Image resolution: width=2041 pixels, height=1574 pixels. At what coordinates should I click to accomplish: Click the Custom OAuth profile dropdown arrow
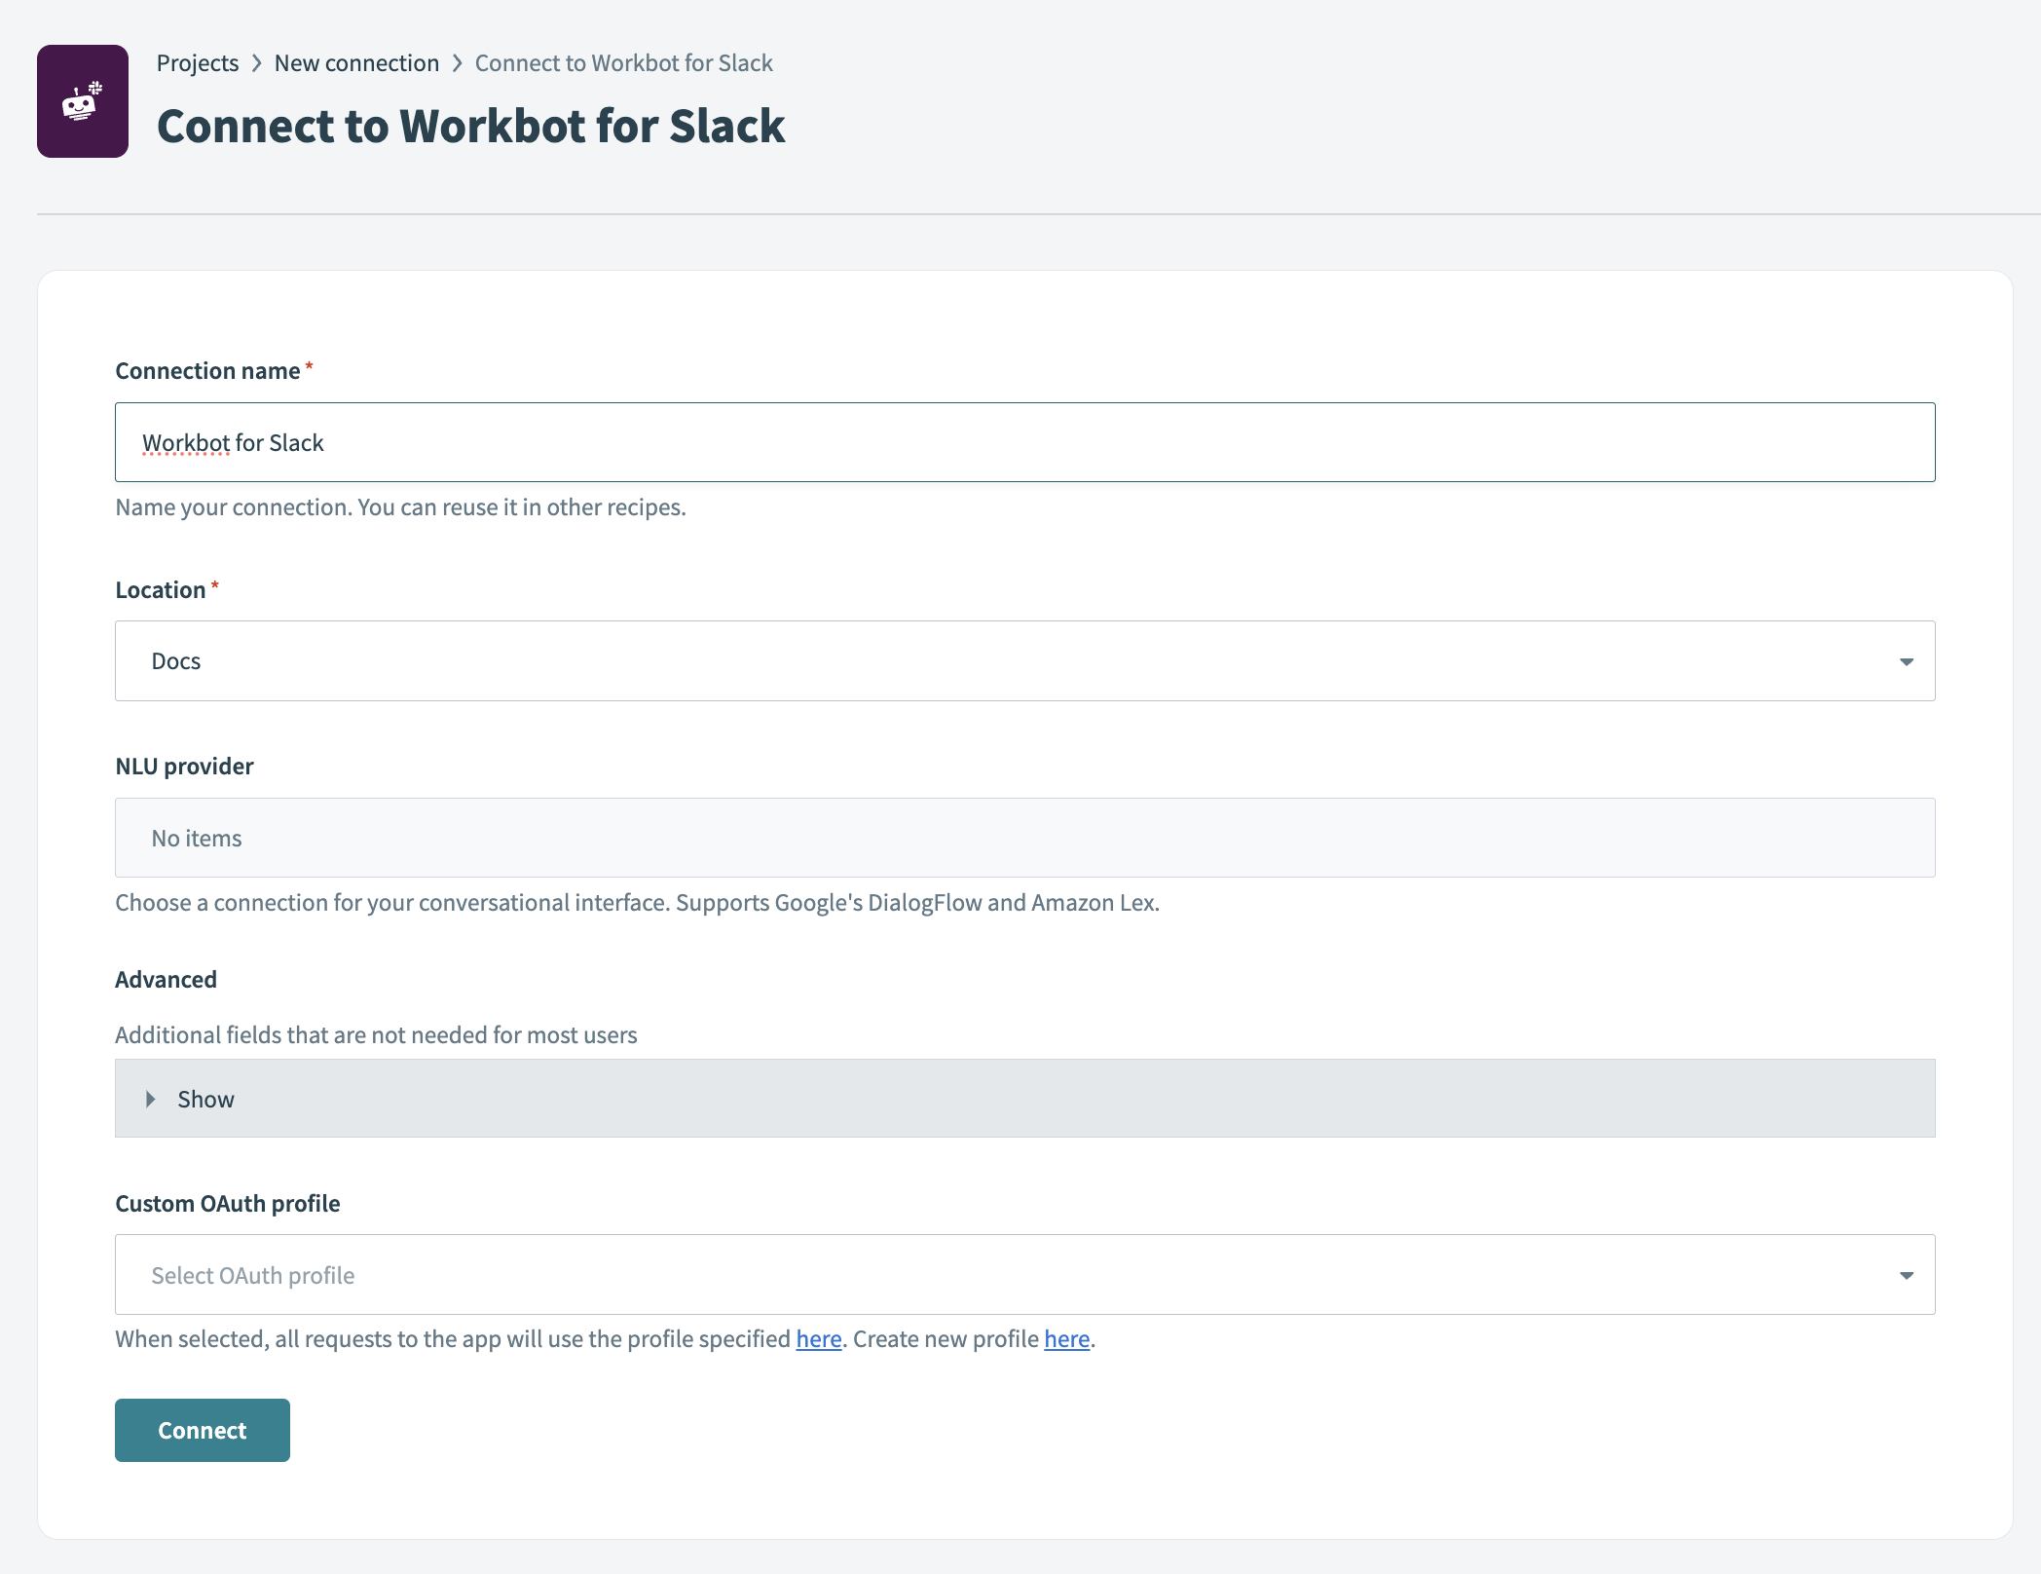point(1907,1274)
